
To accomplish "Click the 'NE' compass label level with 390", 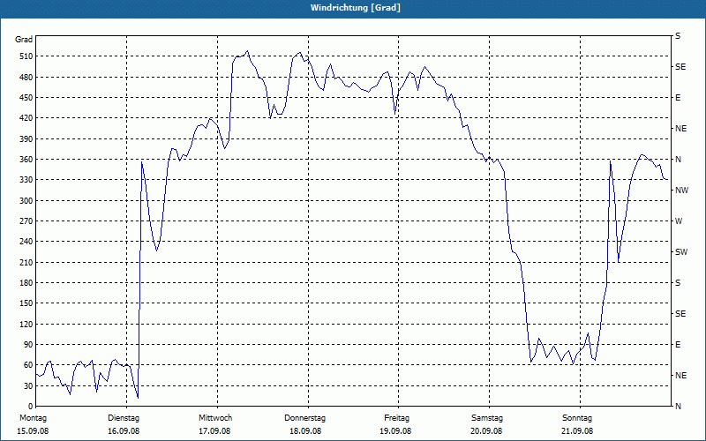I will click(x=680, y=129).
